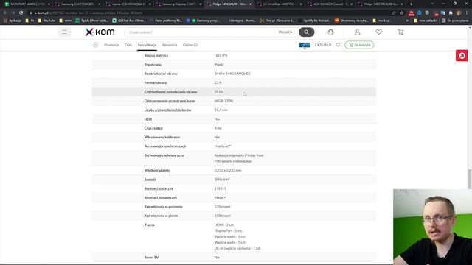This screenshot has width=472, height=265.
Task: Click the 3440 x 1440 (UWQHD) value
Action: [x=232, y=74]
